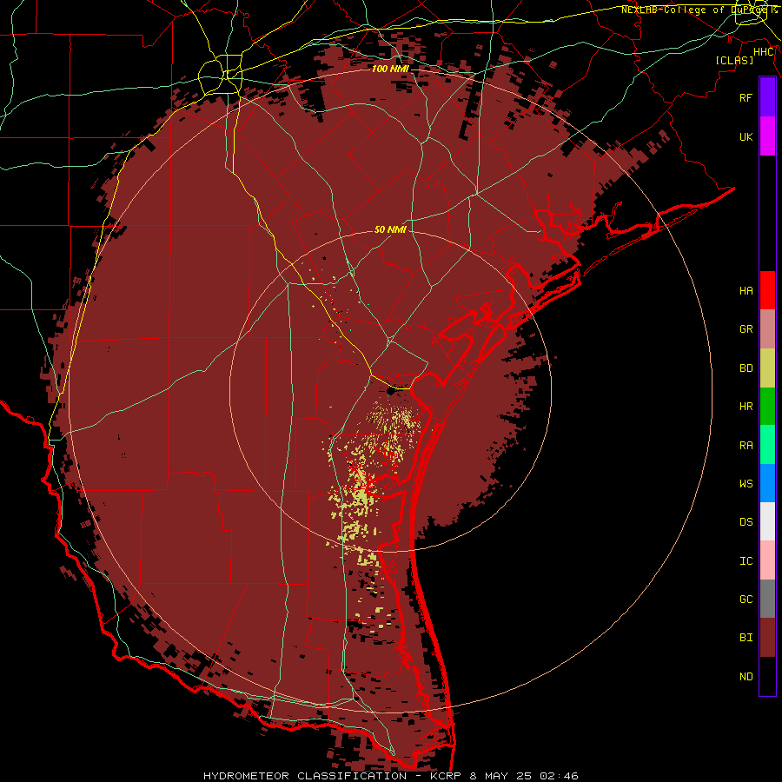Click the '100 NMI' range ring label
Viewport: 782px width, 782px height.
(x=390, y=69)
